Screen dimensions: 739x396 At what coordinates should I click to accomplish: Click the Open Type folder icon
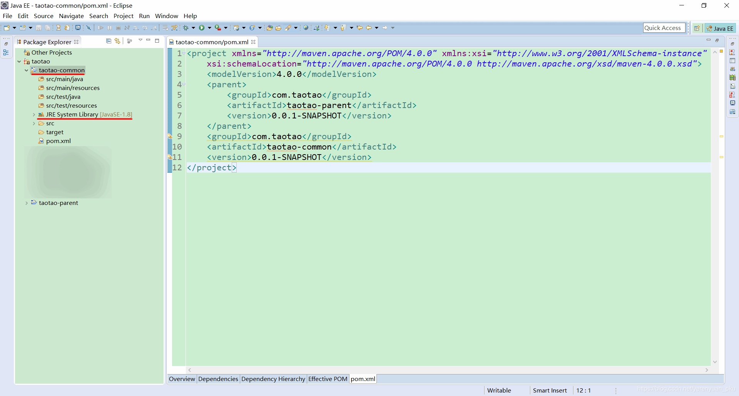tap(269, 28)
